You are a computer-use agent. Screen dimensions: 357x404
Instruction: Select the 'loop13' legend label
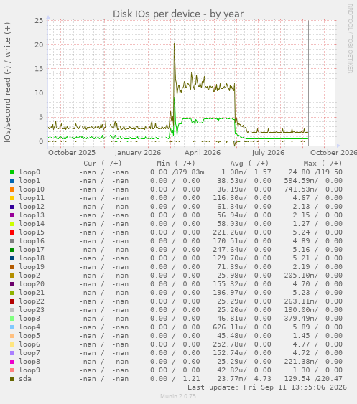(32, 215)
